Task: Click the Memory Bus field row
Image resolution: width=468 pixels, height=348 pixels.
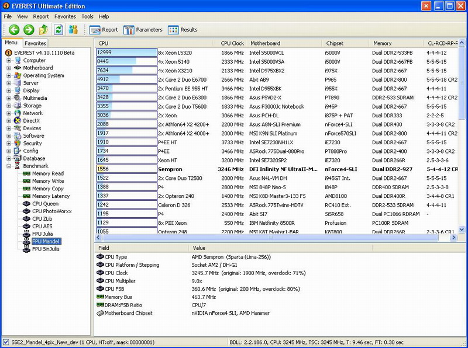Action: click(233, 297)
